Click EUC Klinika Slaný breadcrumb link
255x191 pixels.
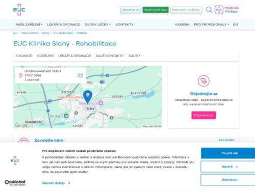pos(63,33)
